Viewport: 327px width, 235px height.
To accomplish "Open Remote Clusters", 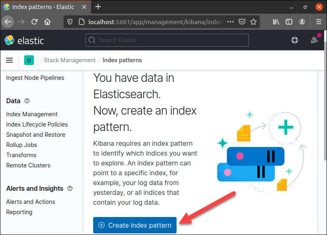I will (x=28, y=165).
